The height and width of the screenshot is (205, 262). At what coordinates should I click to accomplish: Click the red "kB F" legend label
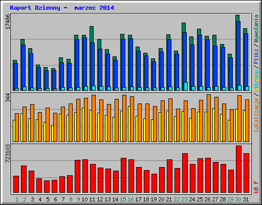(x=256, y=187)
